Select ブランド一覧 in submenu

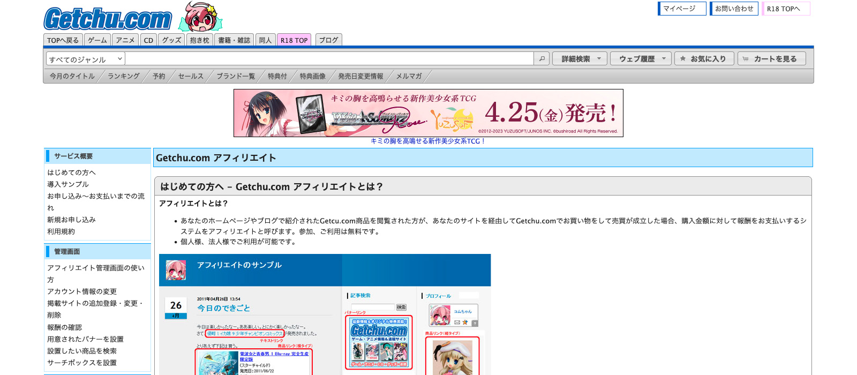(236, 76)
